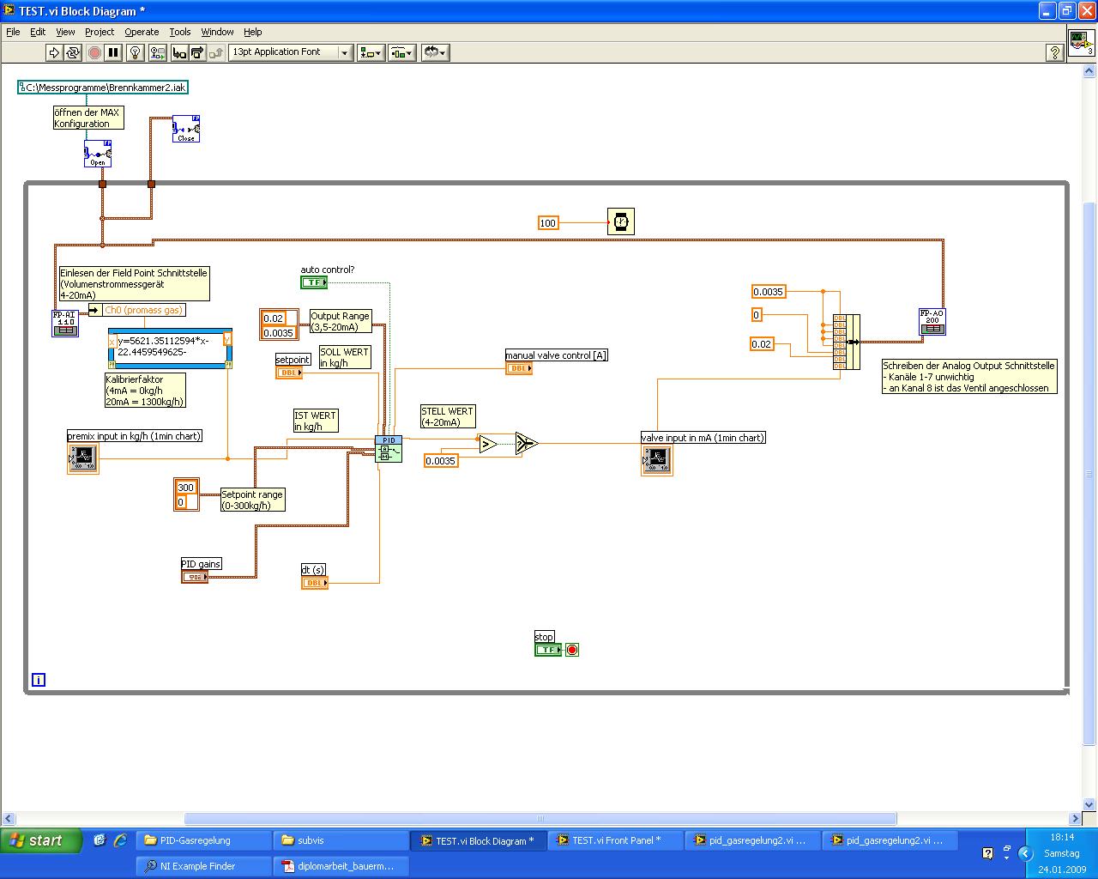Click the 300 constant in Setpoint range
This screenshot has height=879, width=1098.
pos(186,488)
